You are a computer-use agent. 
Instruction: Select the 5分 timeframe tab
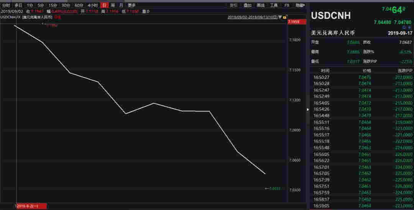point(41,5)
